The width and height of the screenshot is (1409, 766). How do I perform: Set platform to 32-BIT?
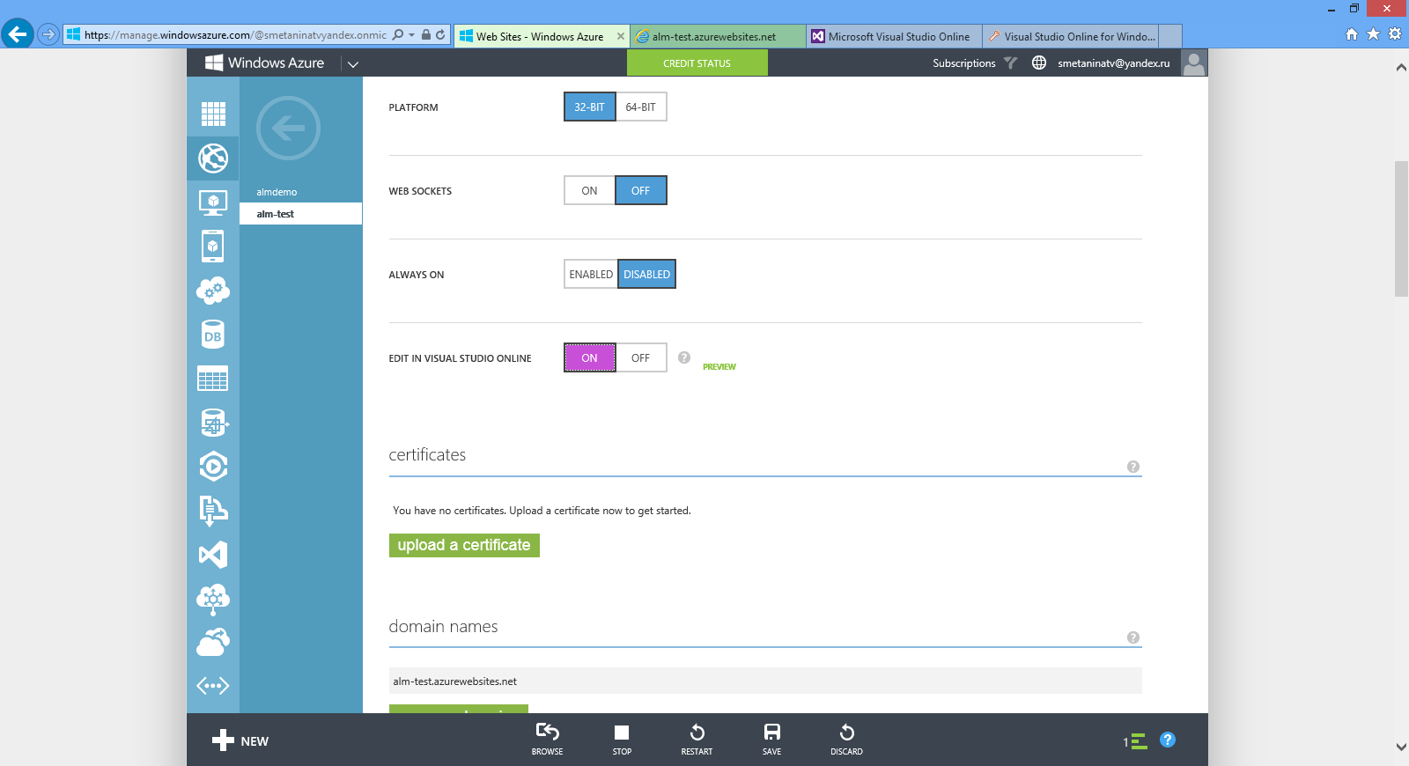tap(589, 107)
